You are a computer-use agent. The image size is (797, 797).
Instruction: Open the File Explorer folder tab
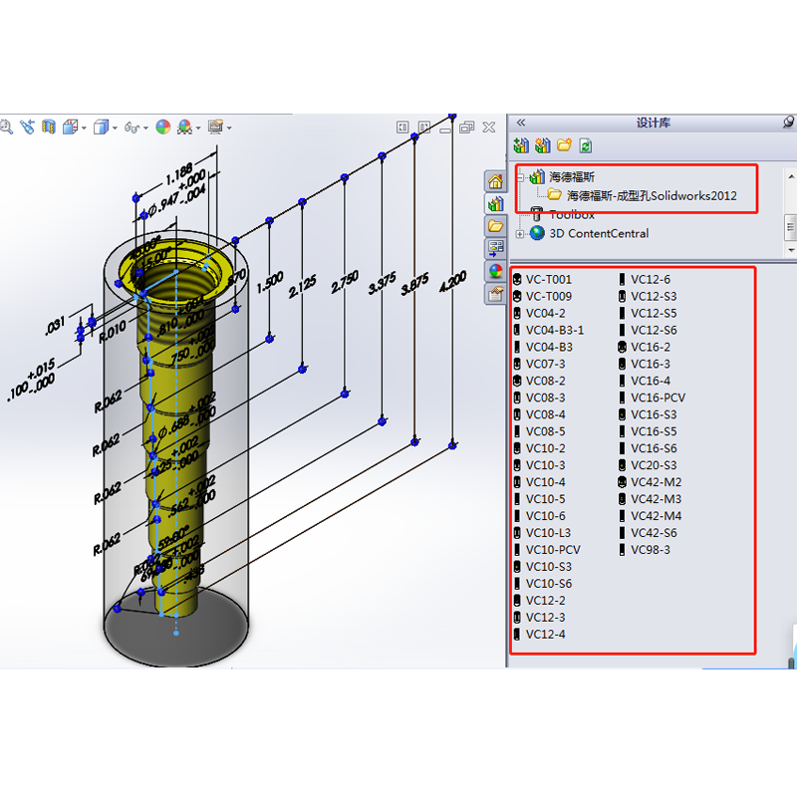click(x=495, y=225)
